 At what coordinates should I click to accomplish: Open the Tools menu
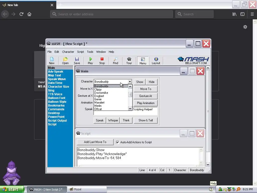[x=90, y=52]
